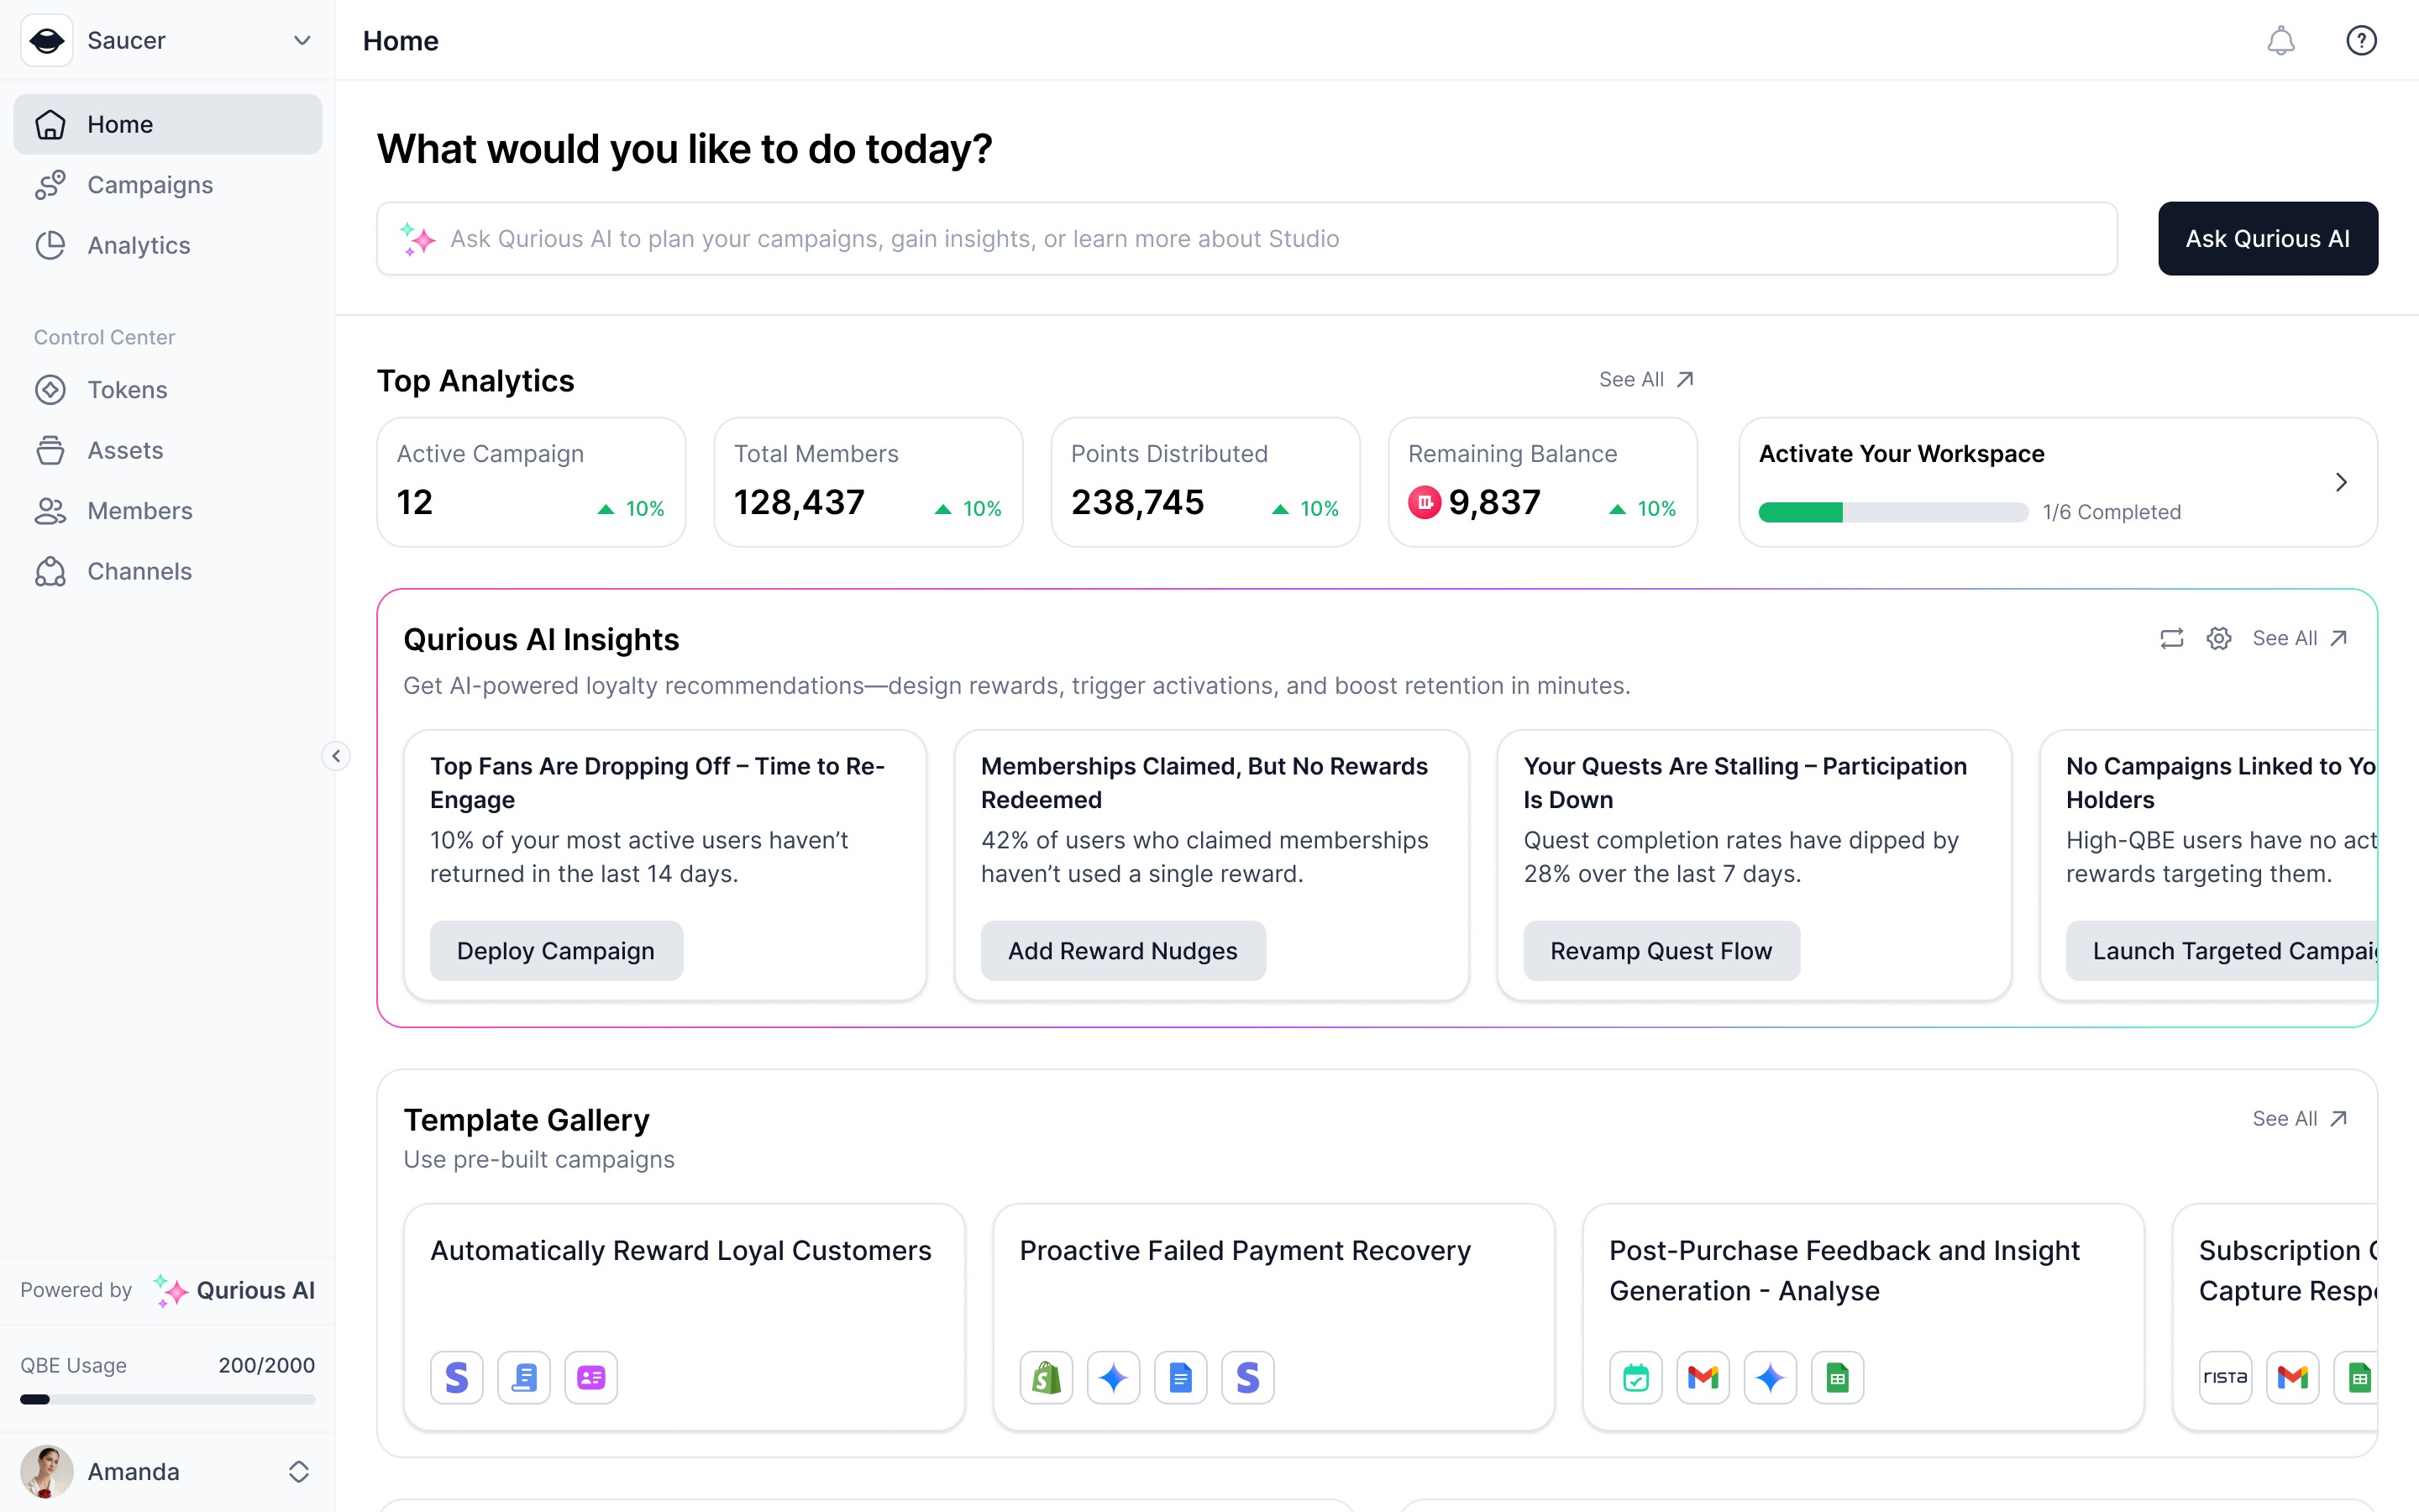Viewport: 2419px width, 1512px height.
Task: Expand the Amanda account switcher arrows
Action: coord(298,1471)
